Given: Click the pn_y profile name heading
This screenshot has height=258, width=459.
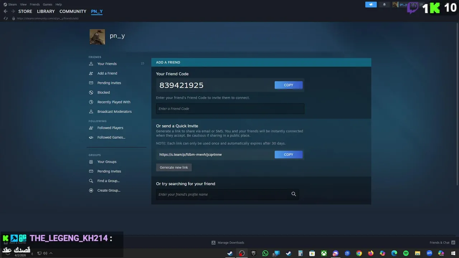Looking at the screenshot, I should [117, 36].
